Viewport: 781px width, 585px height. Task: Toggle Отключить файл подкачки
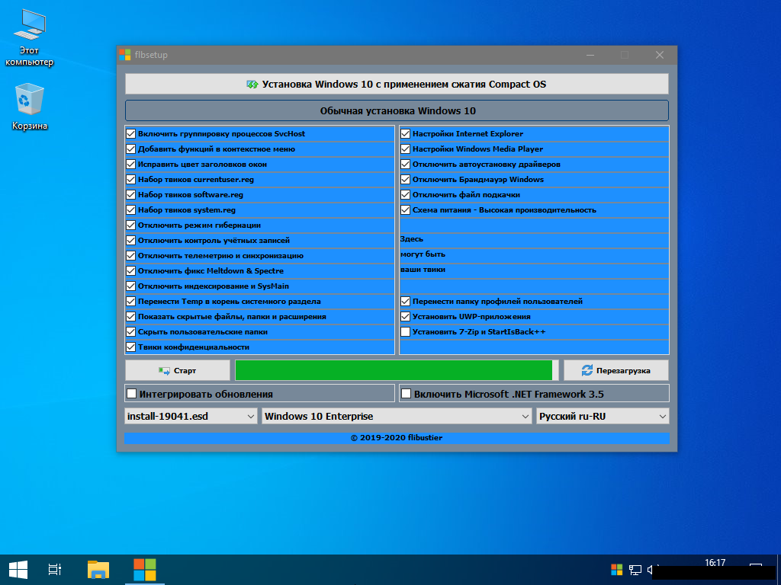406,194
